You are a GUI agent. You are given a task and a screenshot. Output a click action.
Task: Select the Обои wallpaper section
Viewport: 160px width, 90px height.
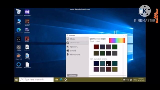77,39
